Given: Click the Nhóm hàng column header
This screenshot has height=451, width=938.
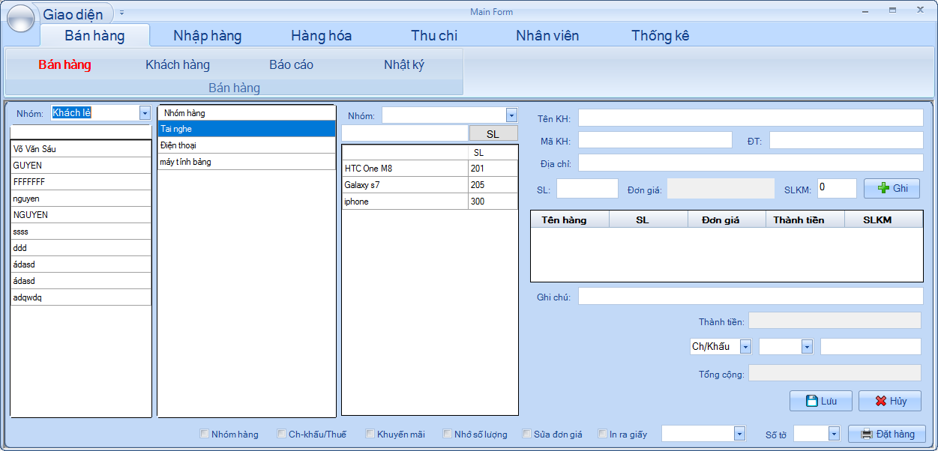Looking at the screenshot, I should tap(247, 112).
